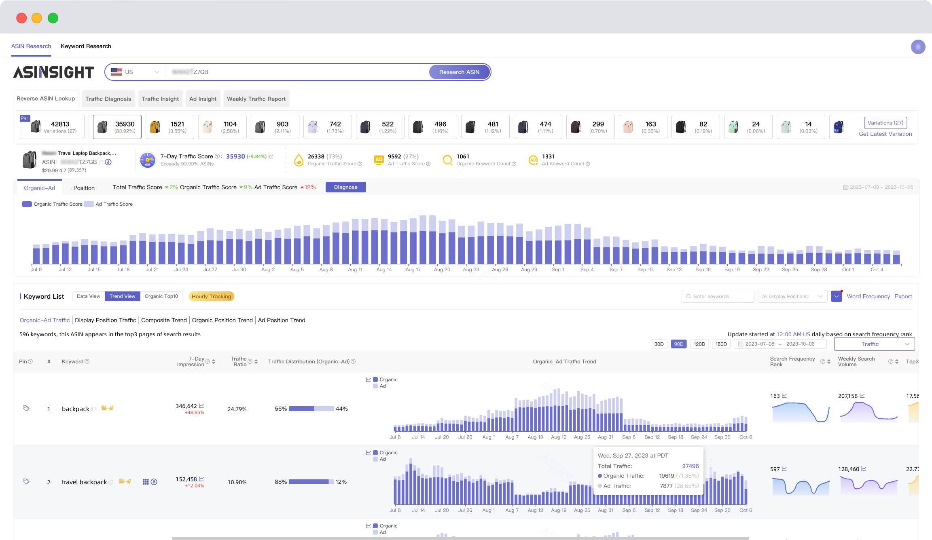Select the Organic Top10 view
The image size is (932, 540).
[x=161, y=296]
